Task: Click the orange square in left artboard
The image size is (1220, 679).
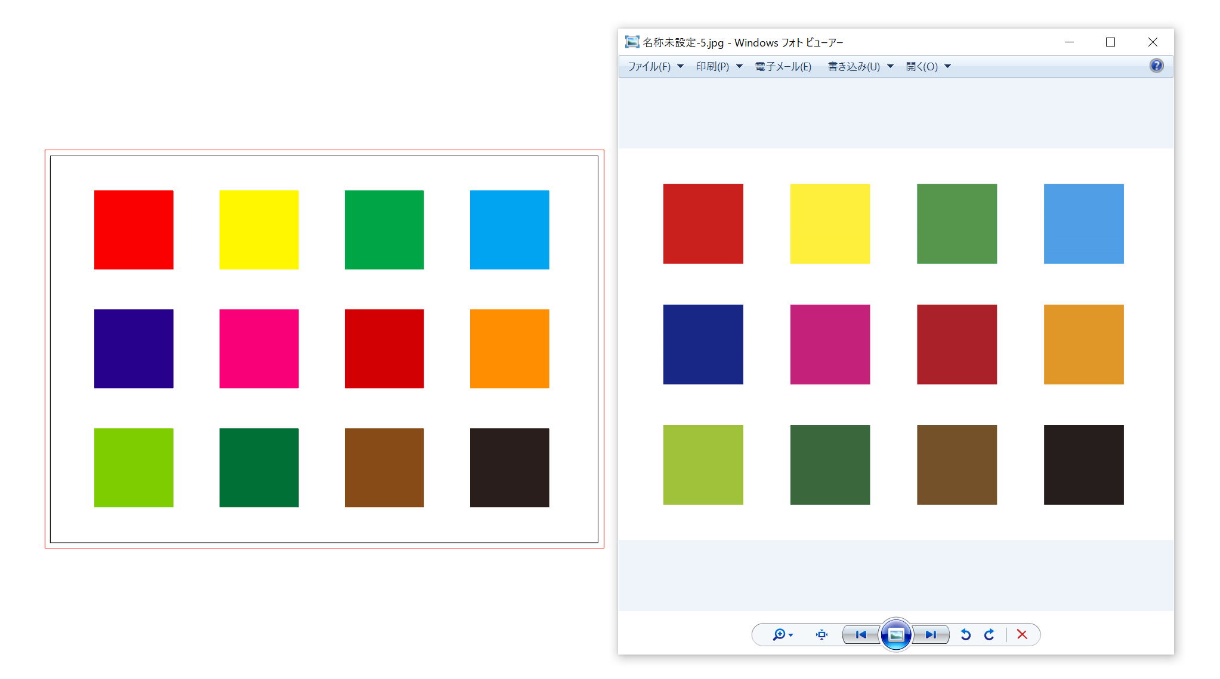Action: pyautogui.click(x=509, y=349)
